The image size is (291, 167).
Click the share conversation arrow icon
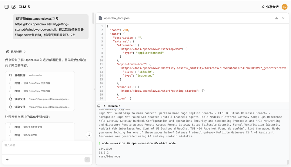[263, 7]
